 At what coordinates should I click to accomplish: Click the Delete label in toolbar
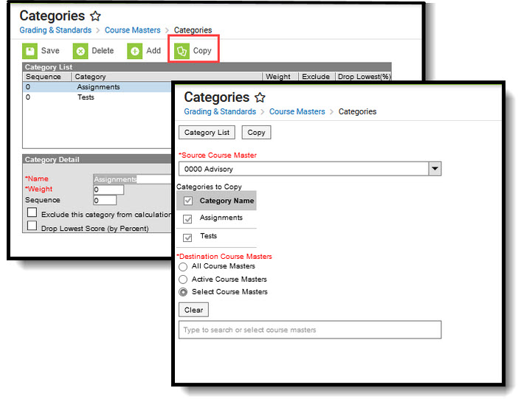[103, 51]
